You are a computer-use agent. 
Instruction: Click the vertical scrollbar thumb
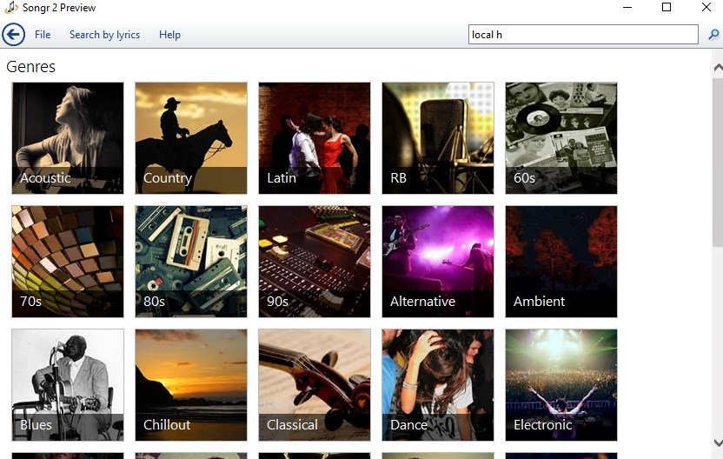718,163
